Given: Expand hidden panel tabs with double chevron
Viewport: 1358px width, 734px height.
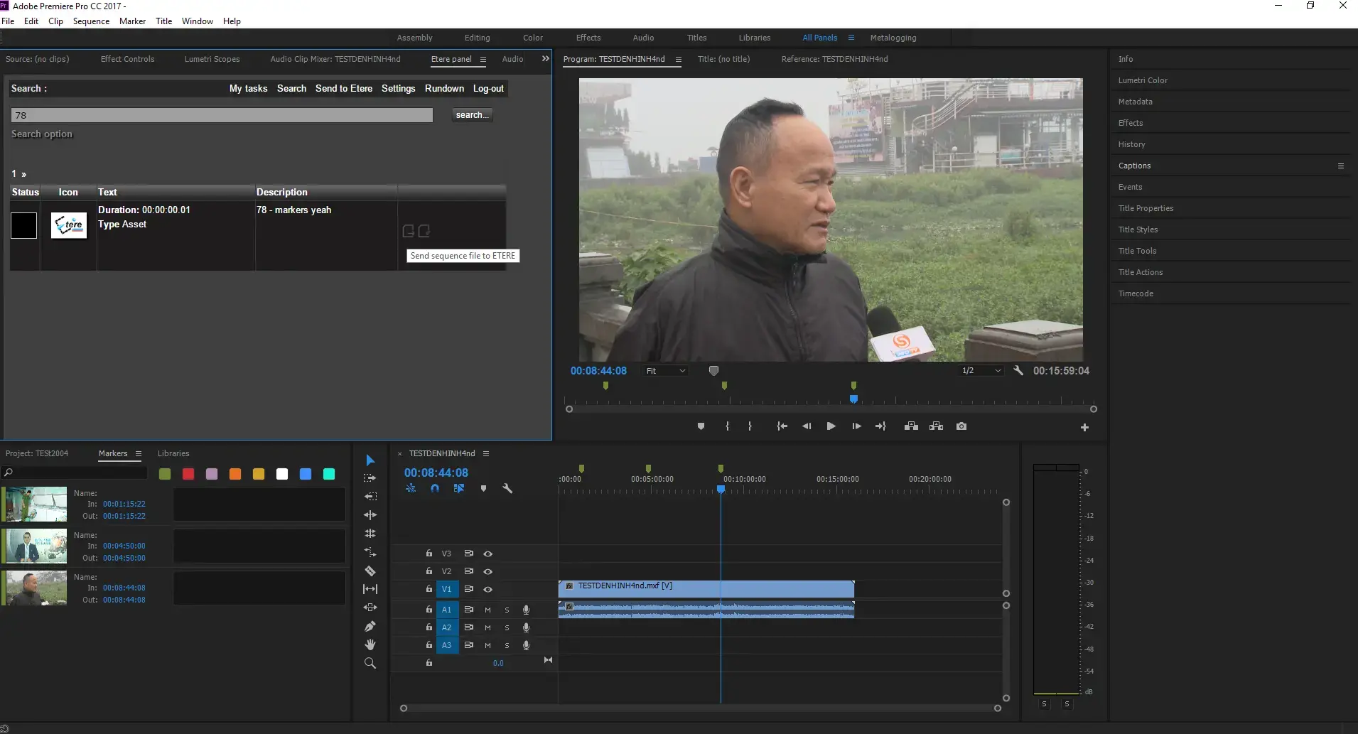Looking at the screenshot, I should tap(545, 59).
